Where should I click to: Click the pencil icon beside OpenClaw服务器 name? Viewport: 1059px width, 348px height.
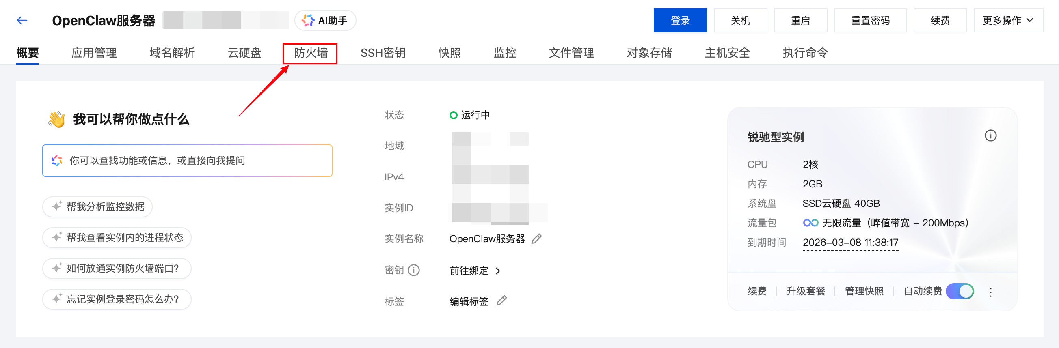[x=537, y=239]
